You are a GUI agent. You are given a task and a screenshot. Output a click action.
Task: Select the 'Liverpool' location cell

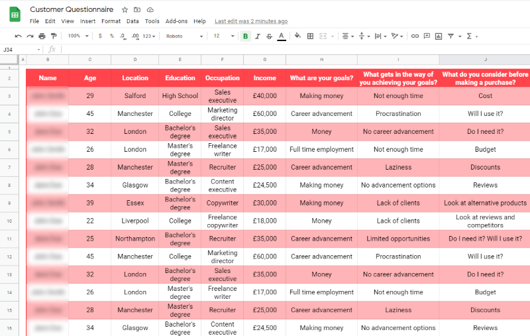point(135,221)
